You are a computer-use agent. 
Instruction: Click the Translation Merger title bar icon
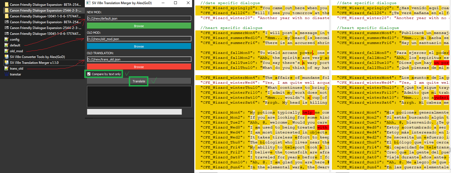point(88,3)
